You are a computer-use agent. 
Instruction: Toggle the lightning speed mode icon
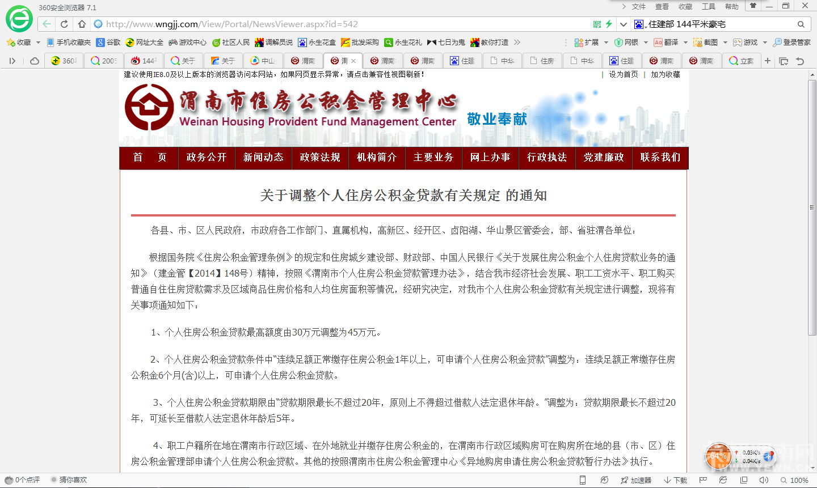(x=609, y=24)
